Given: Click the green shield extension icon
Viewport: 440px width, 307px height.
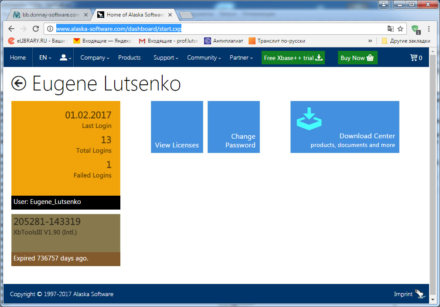Looking at the screenshot, I should 415,29.
